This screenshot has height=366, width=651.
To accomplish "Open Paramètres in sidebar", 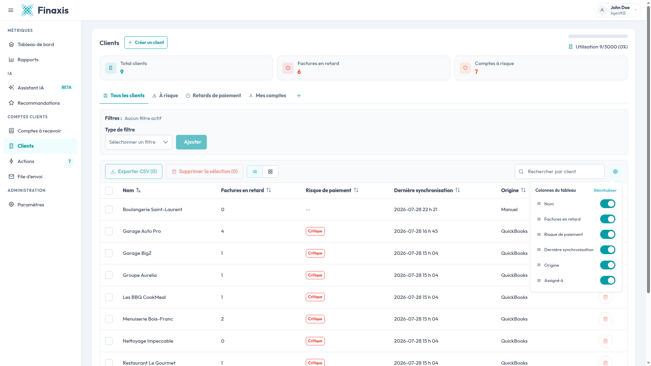I will click(x=40, y=205).
